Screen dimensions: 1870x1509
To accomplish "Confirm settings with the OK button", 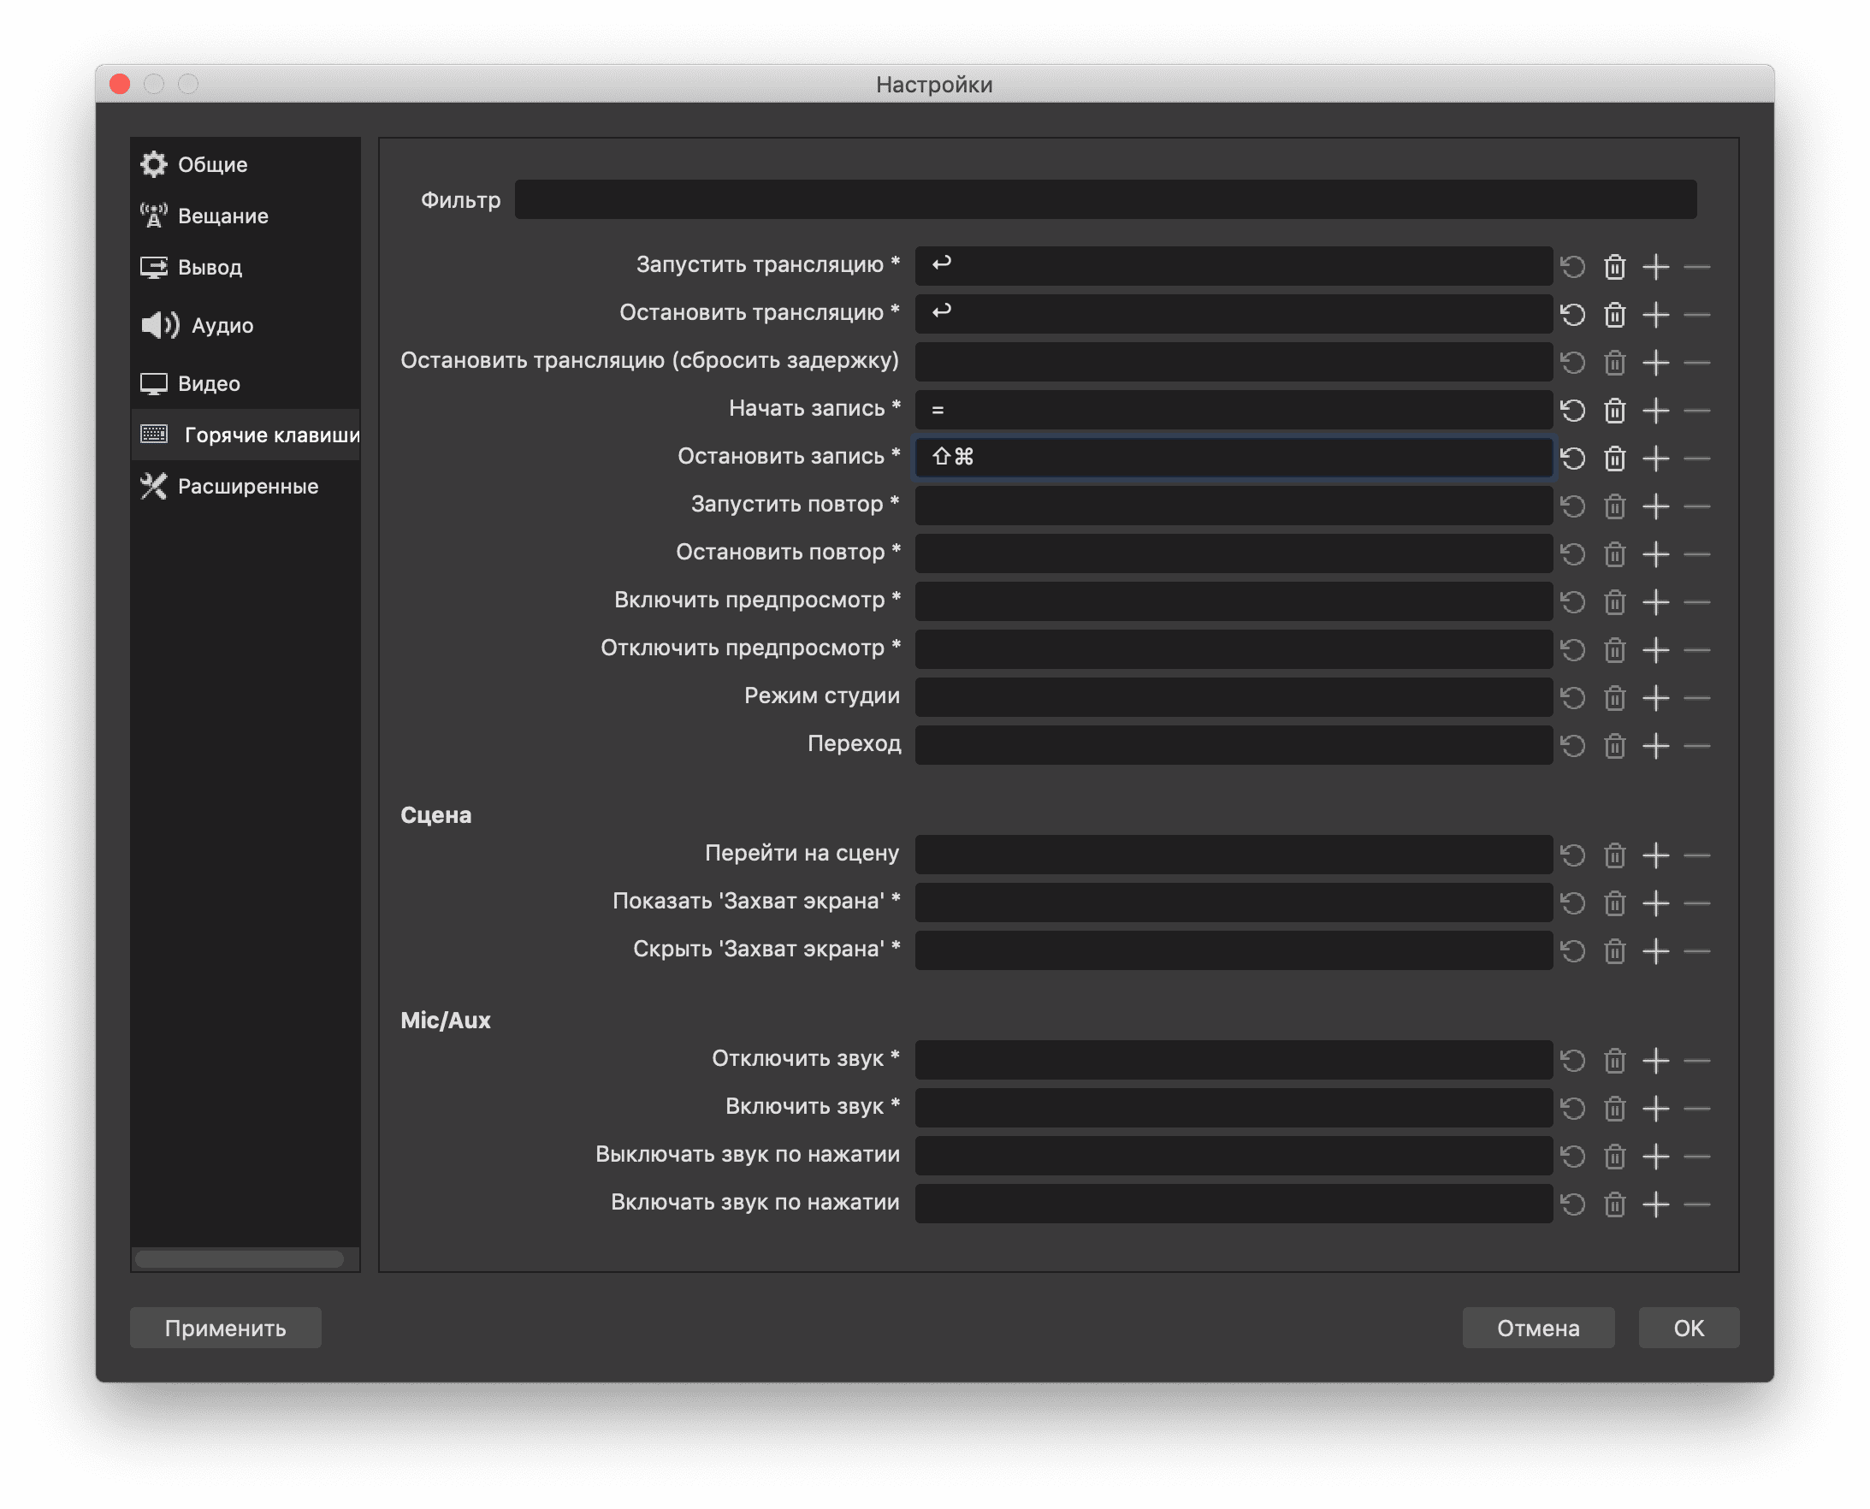I will pyautogui.click(x=1688, y=1328).
